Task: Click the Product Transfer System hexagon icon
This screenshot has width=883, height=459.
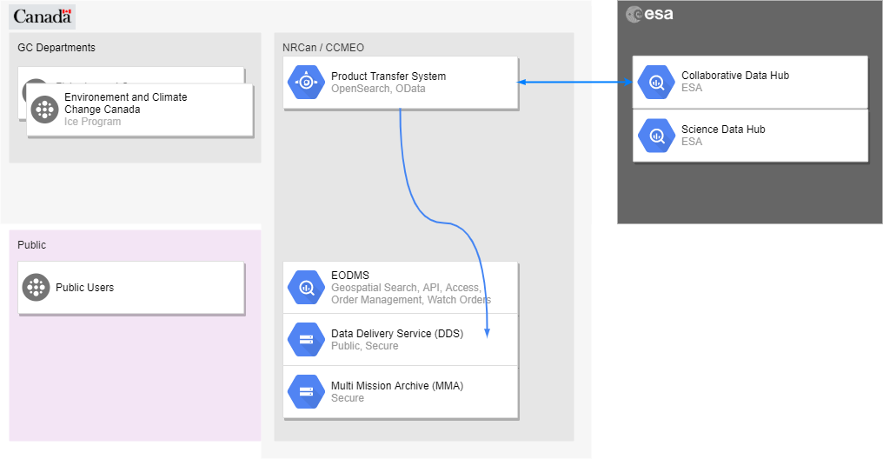Action: [306, 83]
